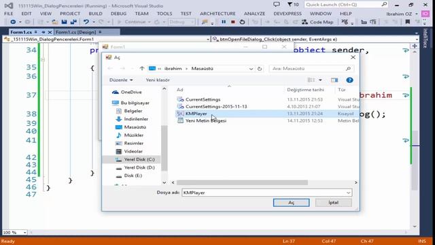This screenshot has width=435, height=245.
Task: Change view layout icon in dialog
Action: (x=311, y=80)
